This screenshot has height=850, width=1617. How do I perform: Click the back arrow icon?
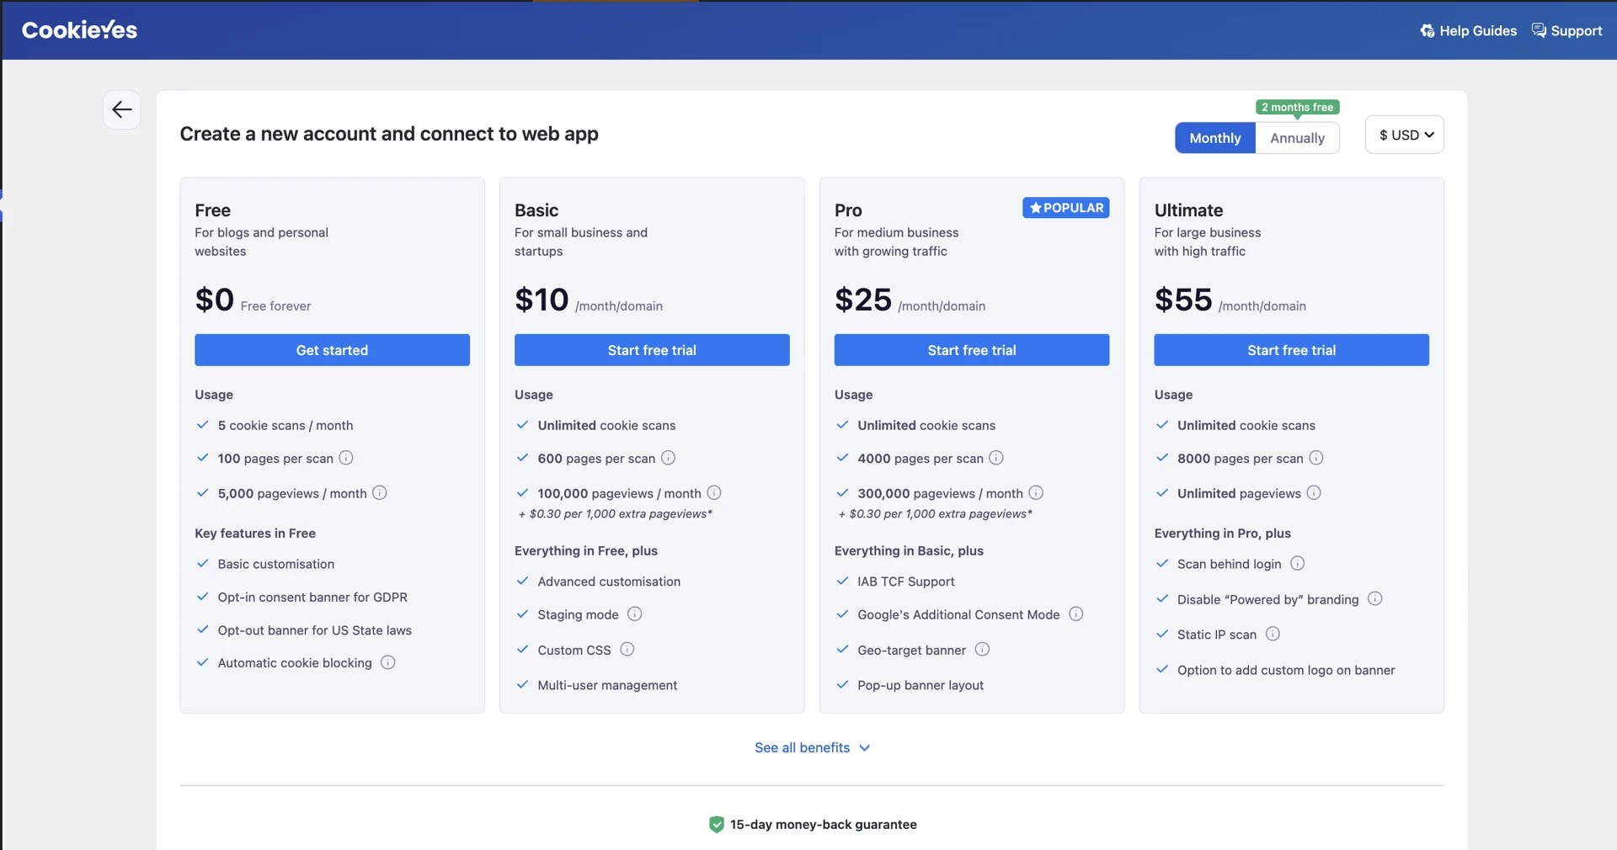[x=122, y=109]
